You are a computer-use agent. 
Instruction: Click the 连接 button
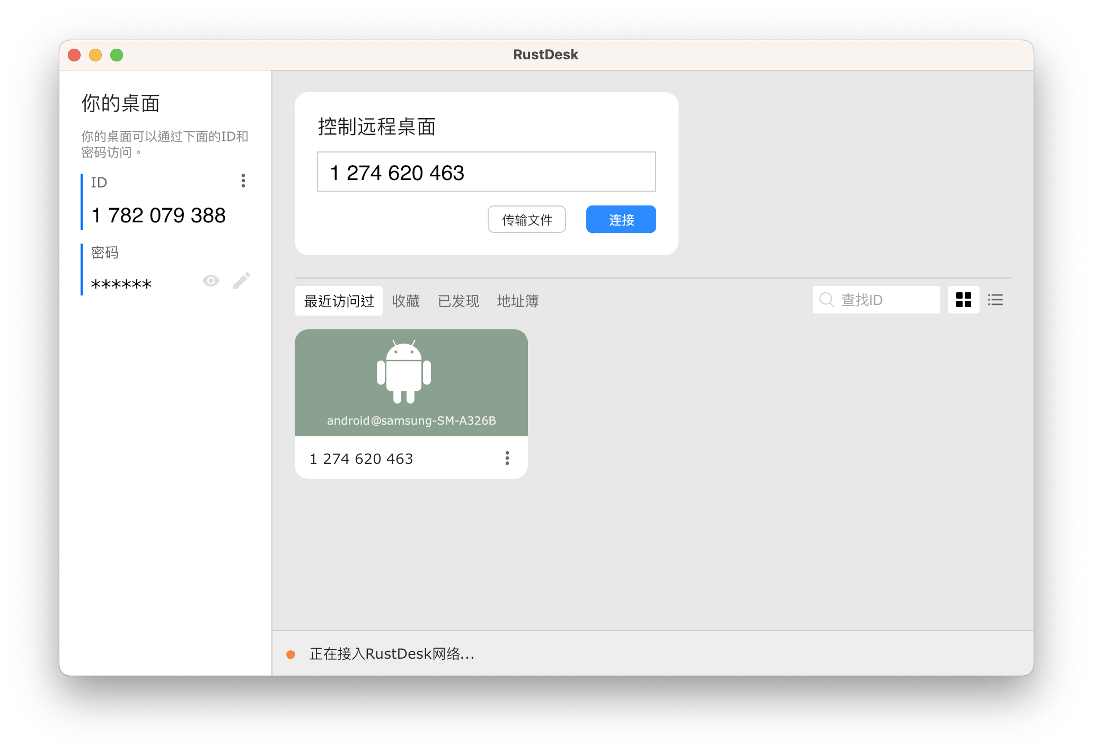620,219
